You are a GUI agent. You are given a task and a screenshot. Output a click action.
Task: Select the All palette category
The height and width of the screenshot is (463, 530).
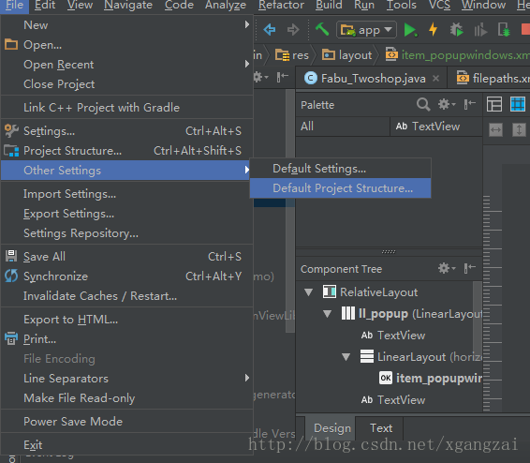coord(343,127)
